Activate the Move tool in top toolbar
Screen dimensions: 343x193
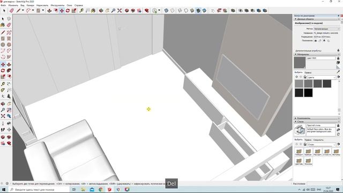tap(62, 11)
